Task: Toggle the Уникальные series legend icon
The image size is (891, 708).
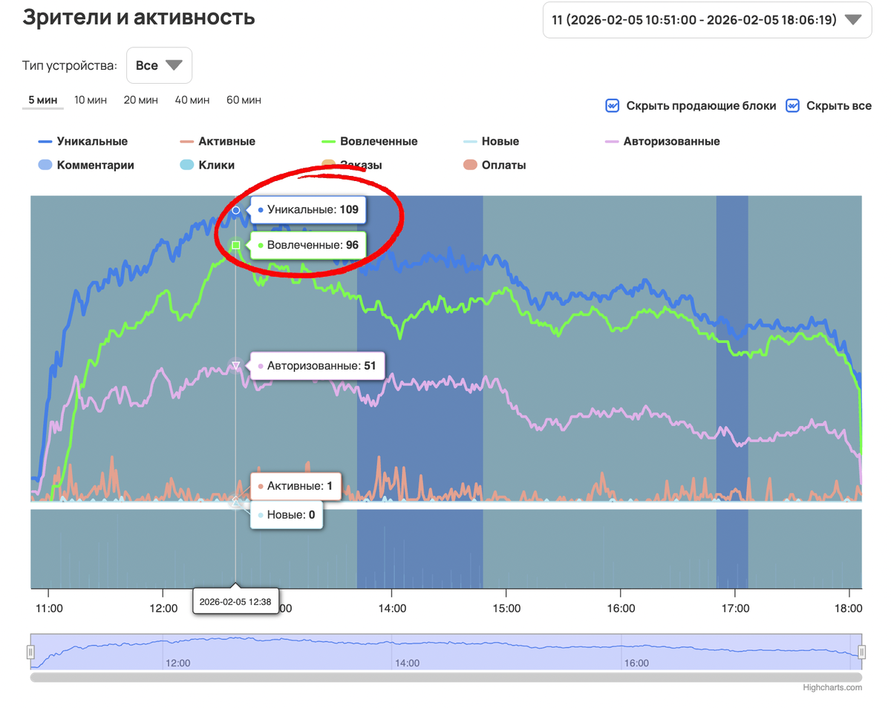Action: click(x=45, y=142)
